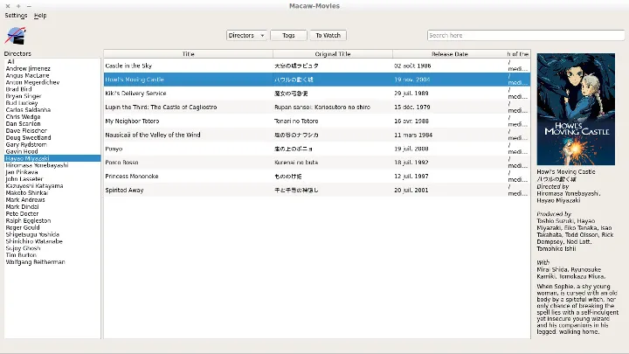Click the Howl's Moving Castle poster
629x354 pixels.
click(576, 109)
